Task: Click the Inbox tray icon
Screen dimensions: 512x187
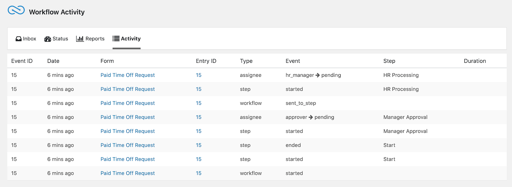Action: click(18, 39)
